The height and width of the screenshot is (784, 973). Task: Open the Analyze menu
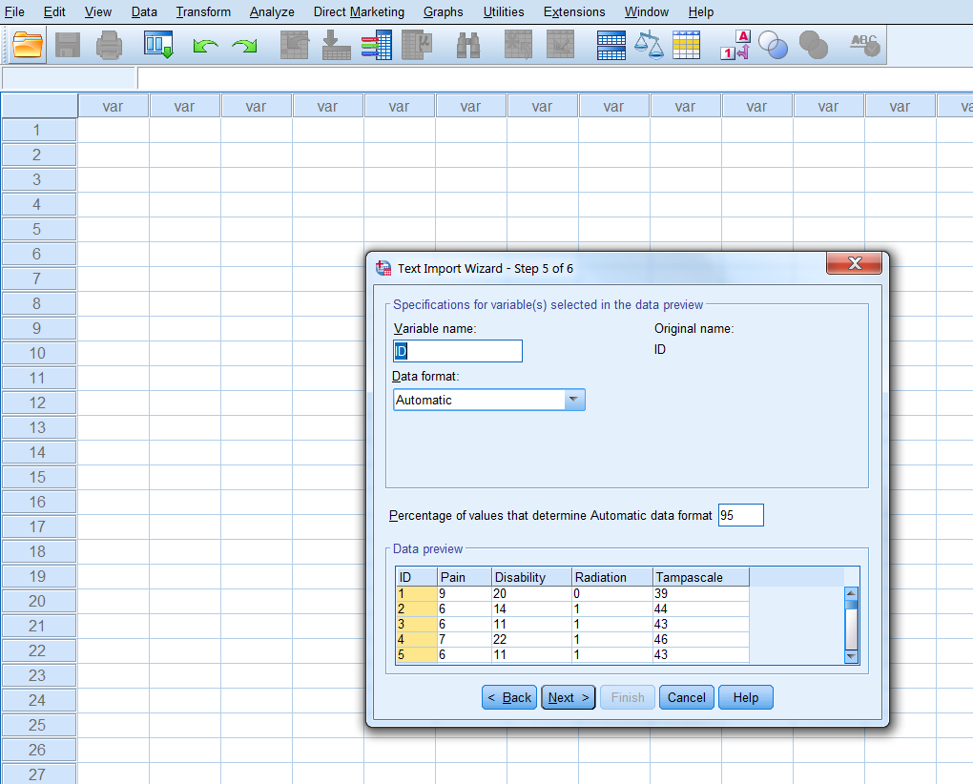[272, 12]
